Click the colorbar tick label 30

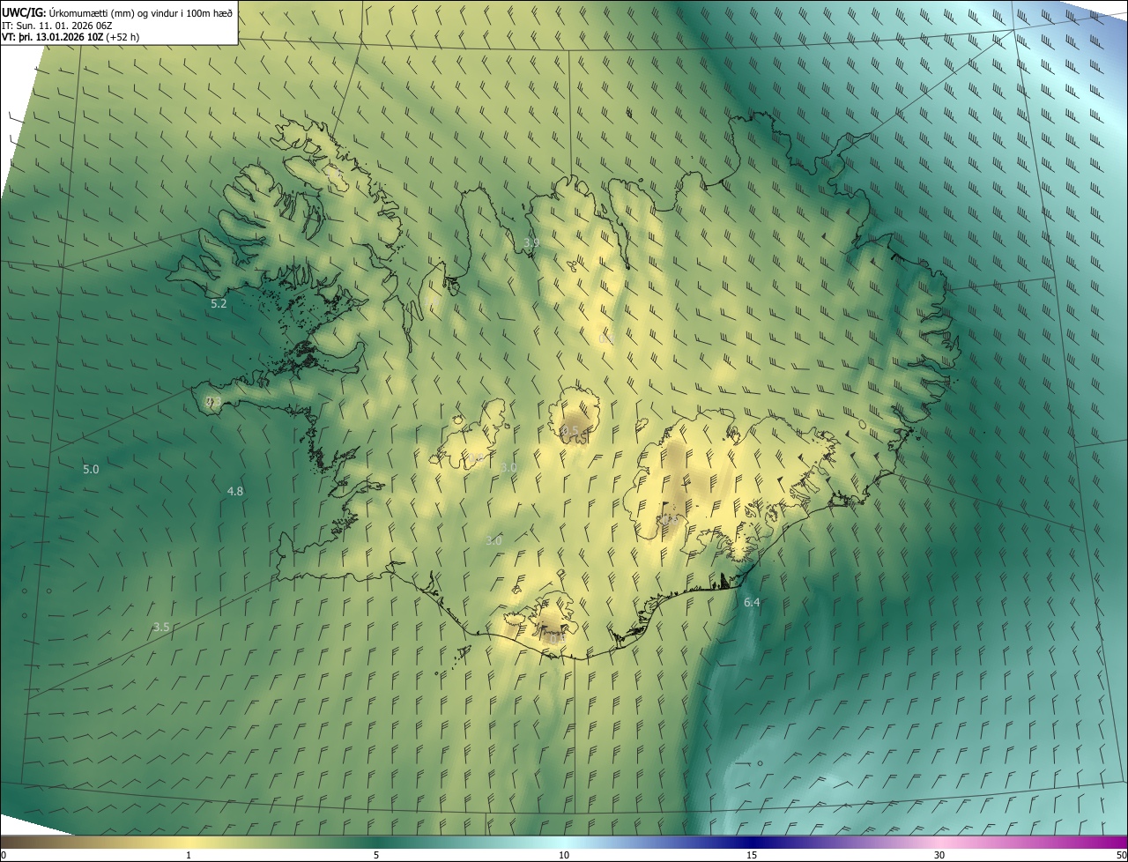pyautogui.click(x=939, y=855)
